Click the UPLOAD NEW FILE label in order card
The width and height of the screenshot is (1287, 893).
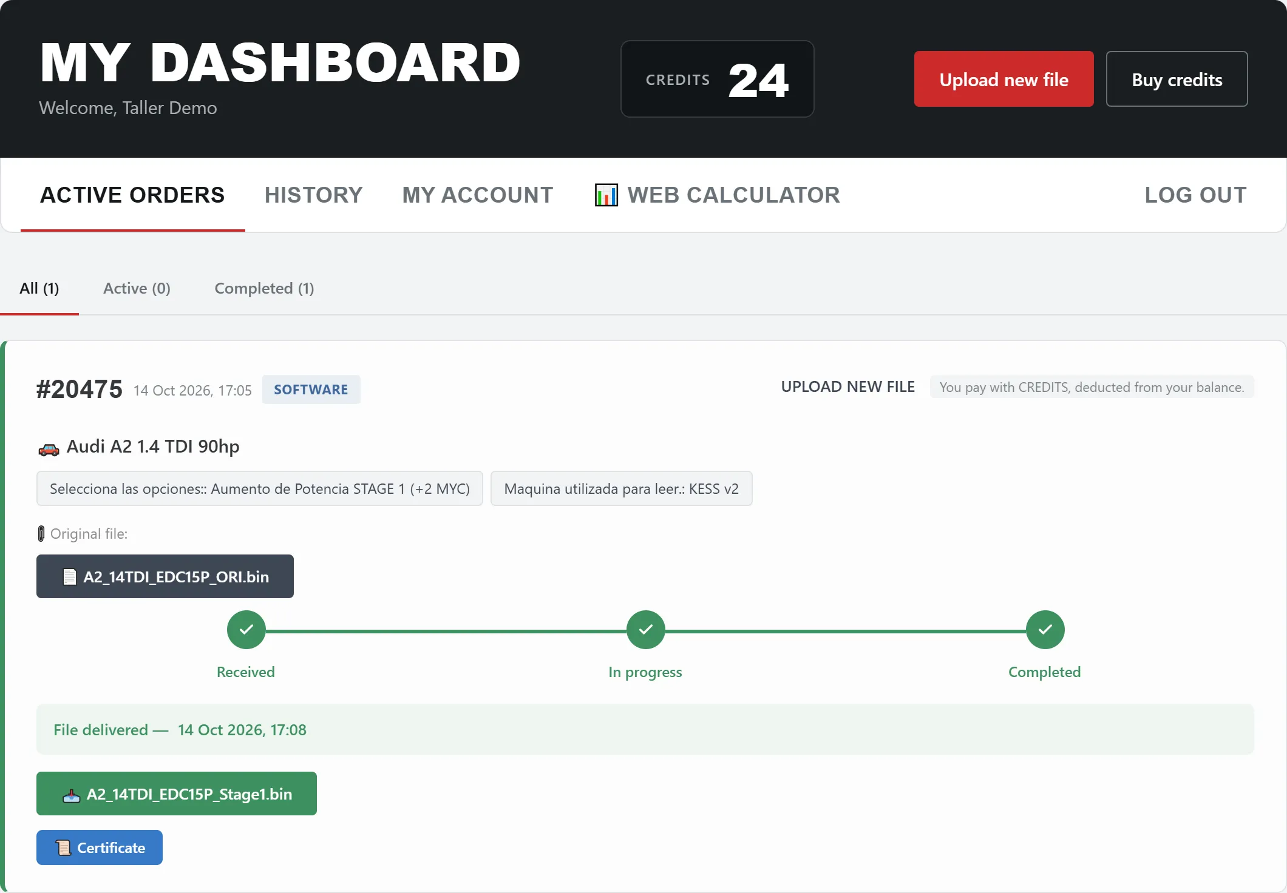[847, 386]
